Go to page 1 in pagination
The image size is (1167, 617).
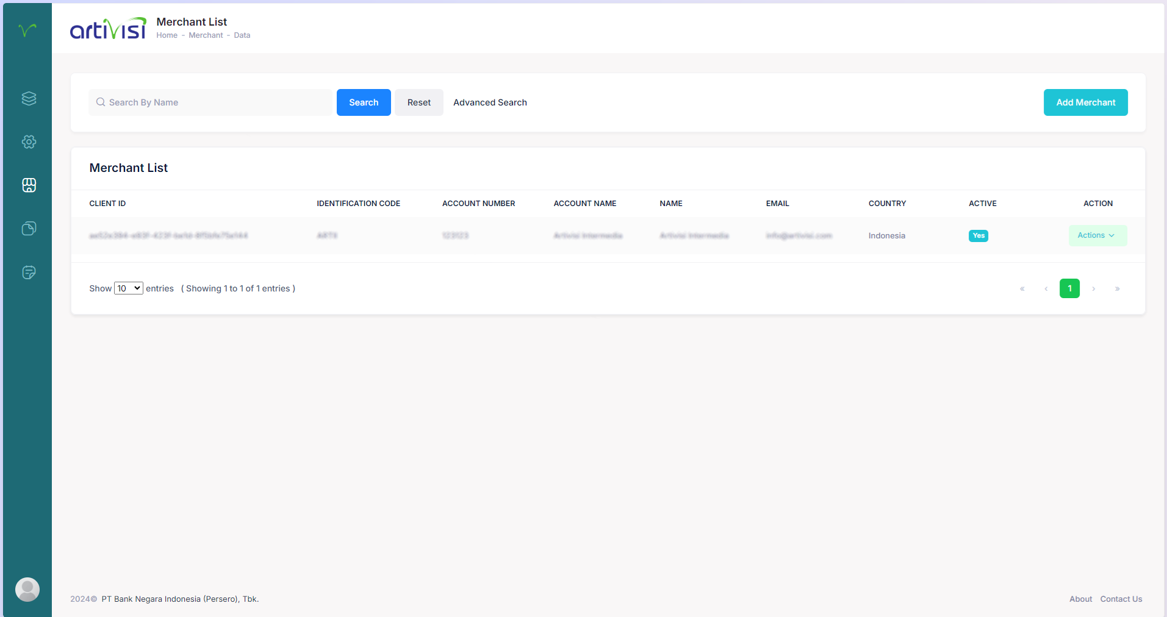pyautogui.click(x=1069, y=288)
